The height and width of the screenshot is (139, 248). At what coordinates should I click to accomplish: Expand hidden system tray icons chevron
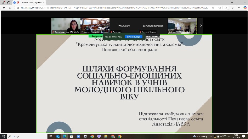[x=211, y=136]
